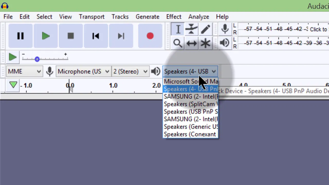This screenshot has width=329, height=185.
Task: Choose Speakers (SplitCam option
Action: point(191,104)
